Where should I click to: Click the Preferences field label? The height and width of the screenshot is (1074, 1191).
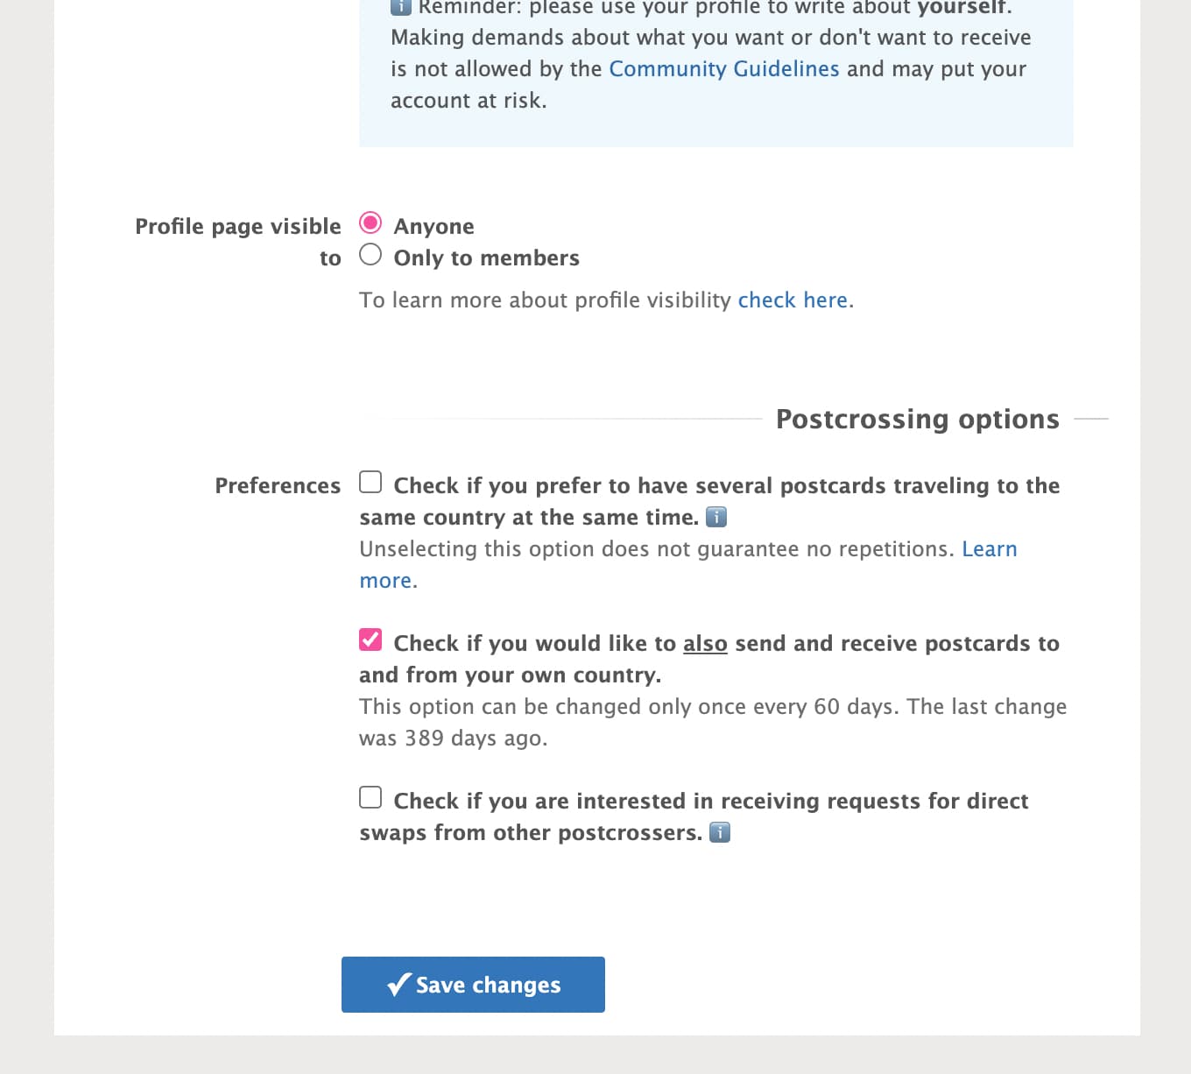[278, 485]
